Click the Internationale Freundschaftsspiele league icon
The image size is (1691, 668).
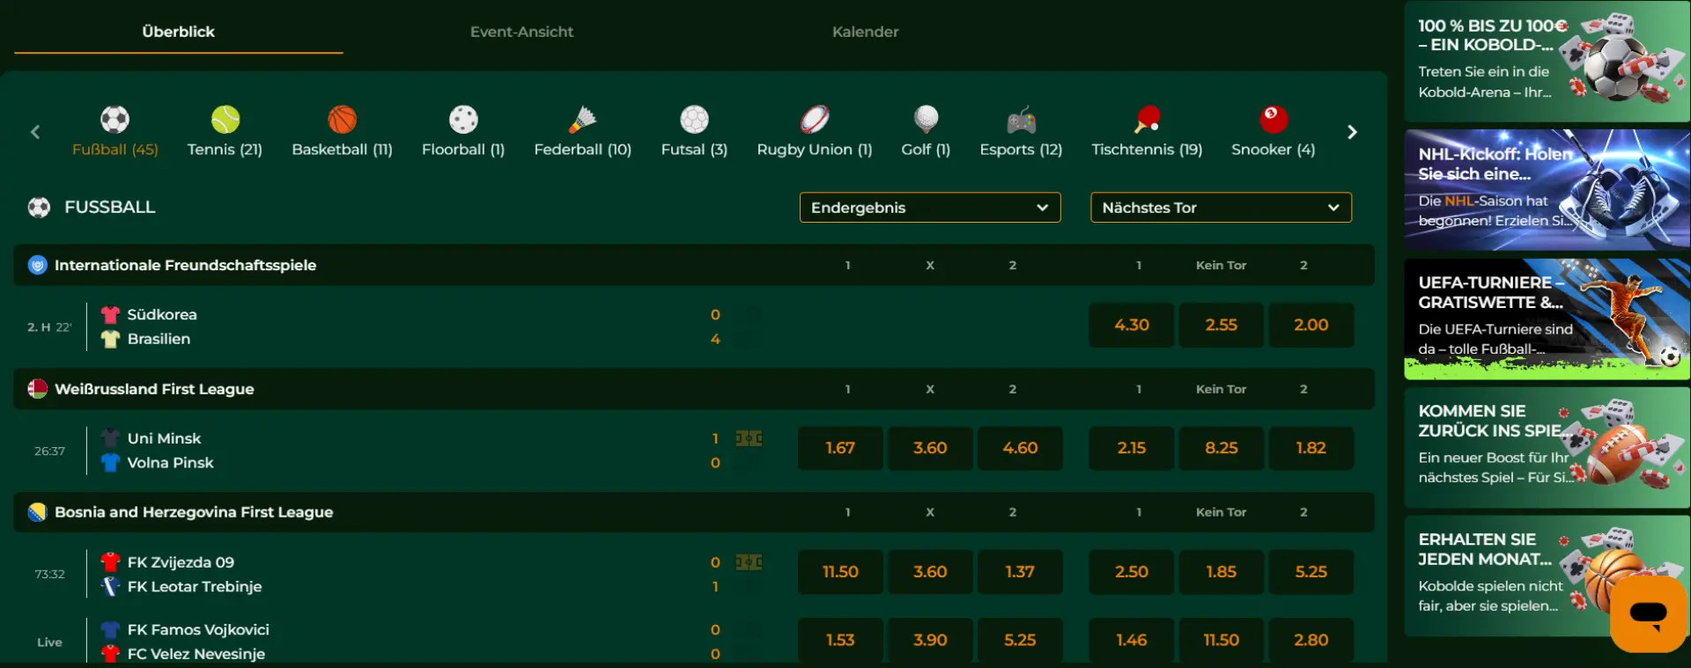tap(37, 265)
